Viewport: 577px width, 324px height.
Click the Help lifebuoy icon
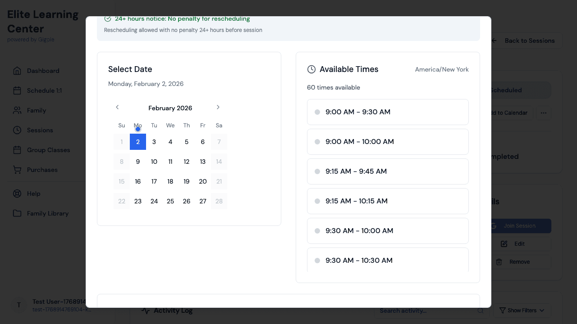17,193
